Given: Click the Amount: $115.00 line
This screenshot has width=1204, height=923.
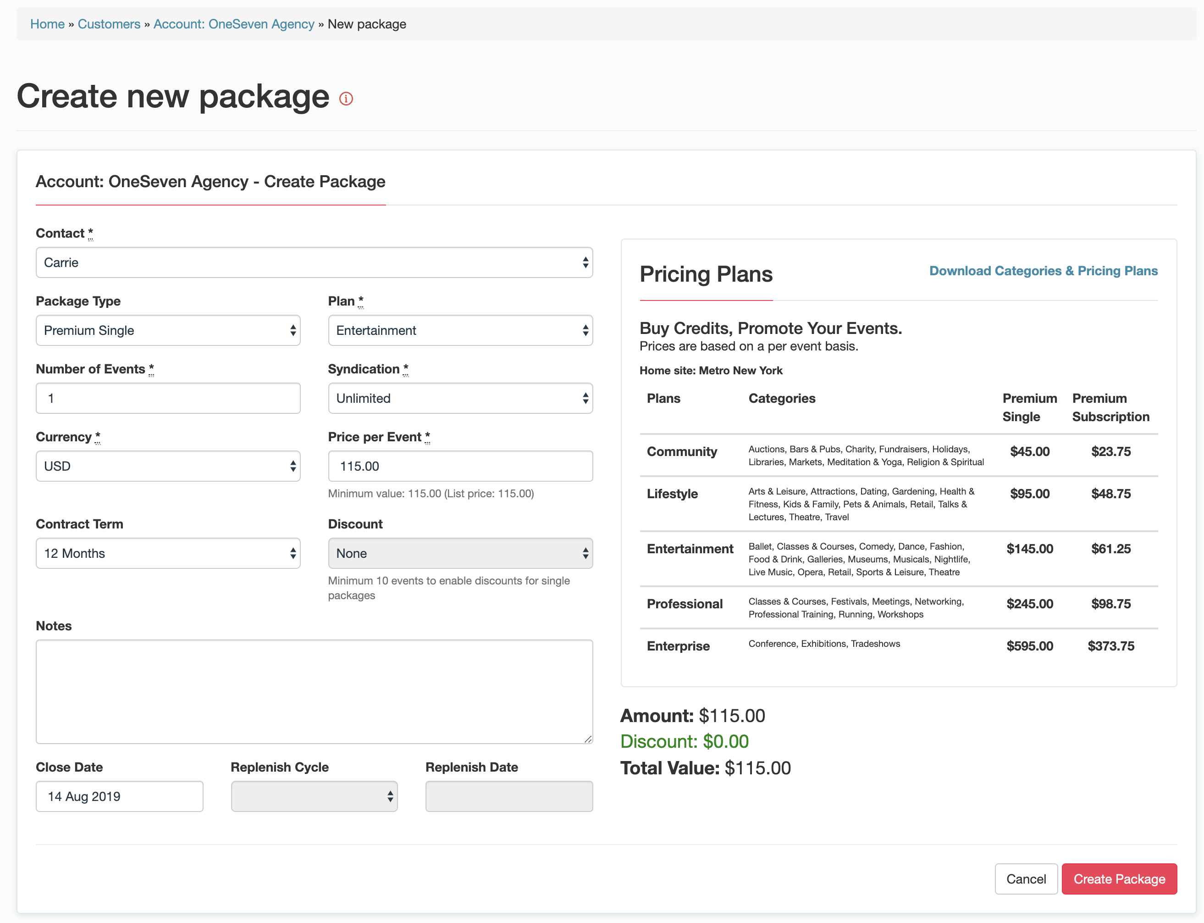Looking at the screenshot, I should pyautogui.click(x=692, y=716).
